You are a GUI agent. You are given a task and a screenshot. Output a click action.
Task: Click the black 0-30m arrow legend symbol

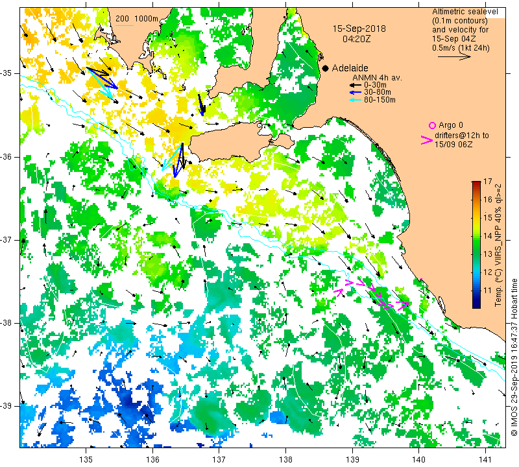[356, 85]
